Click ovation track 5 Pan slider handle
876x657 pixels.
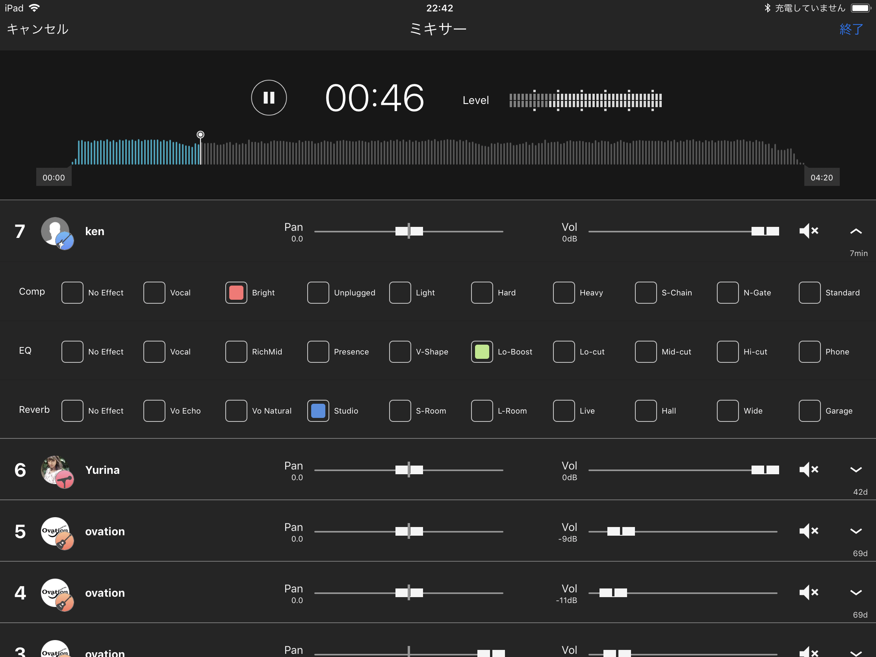(x=409, y=531)
